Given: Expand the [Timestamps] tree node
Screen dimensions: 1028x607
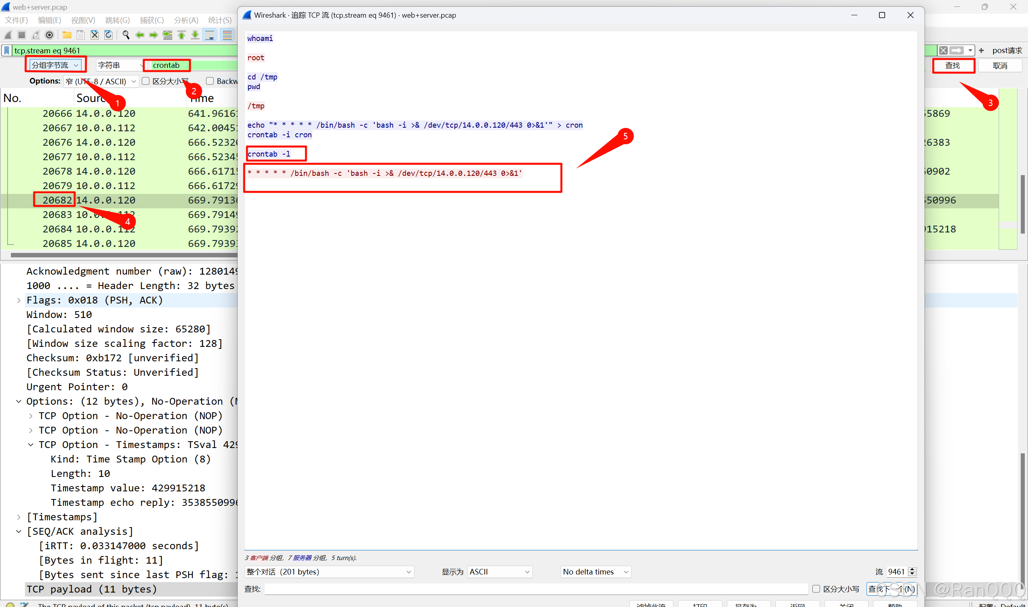Looking at the screenshot, I should [x=19, y=517].
